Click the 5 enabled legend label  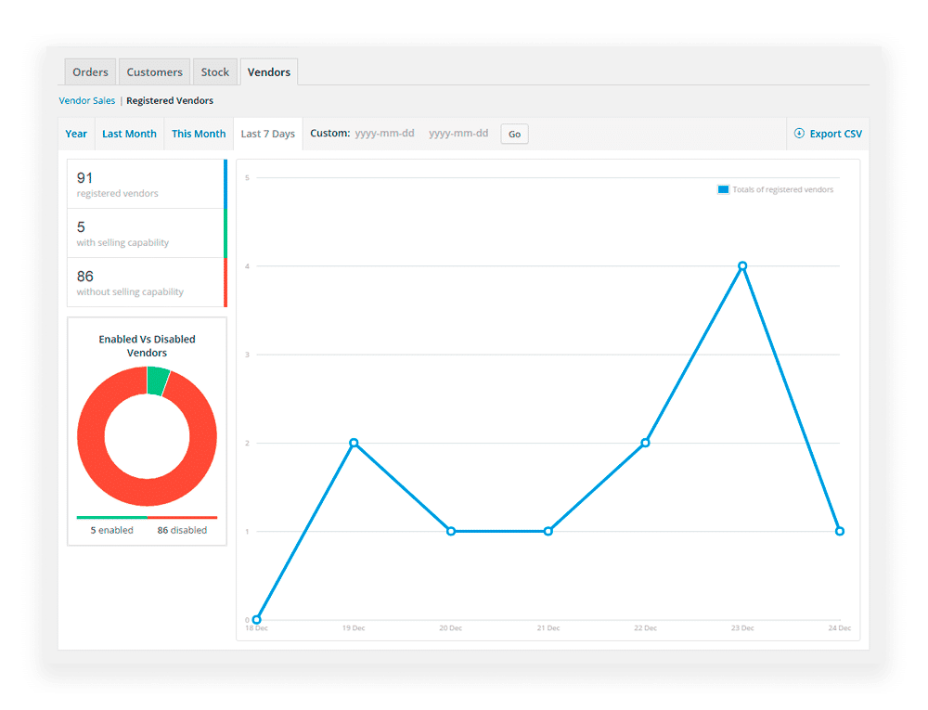coord(112,530)
